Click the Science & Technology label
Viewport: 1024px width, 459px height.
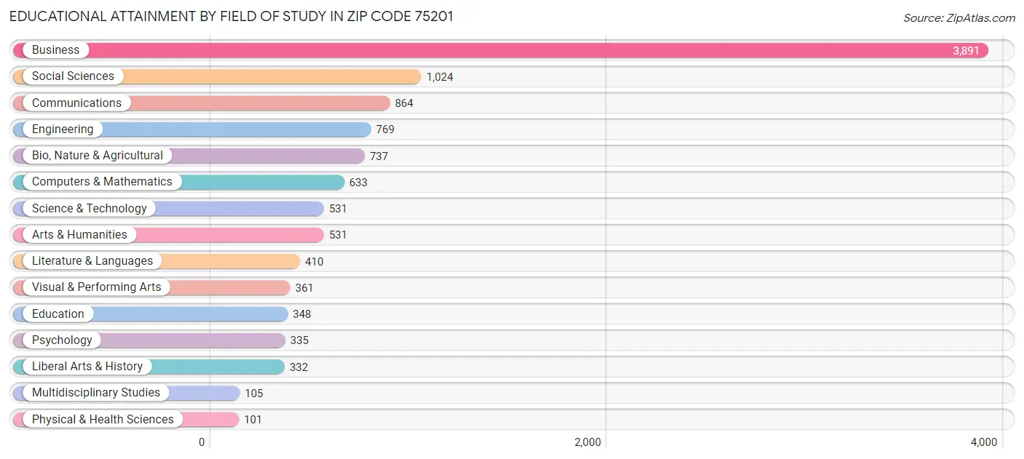tap(89, 208)
